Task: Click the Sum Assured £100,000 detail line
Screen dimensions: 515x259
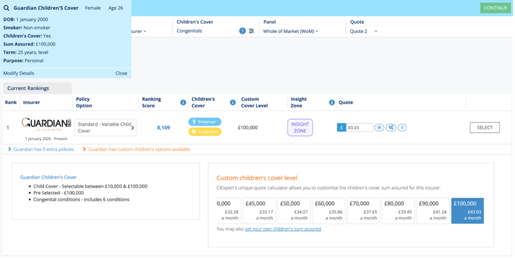Action: point(30,44)
